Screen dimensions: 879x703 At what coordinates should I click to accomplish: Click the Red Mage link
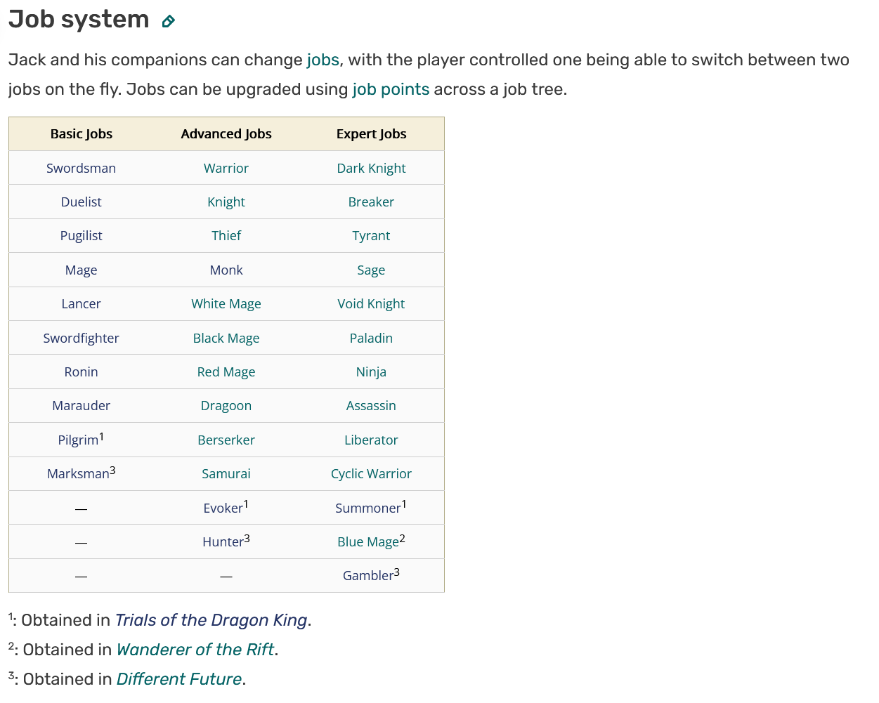[x=226, y=372]
